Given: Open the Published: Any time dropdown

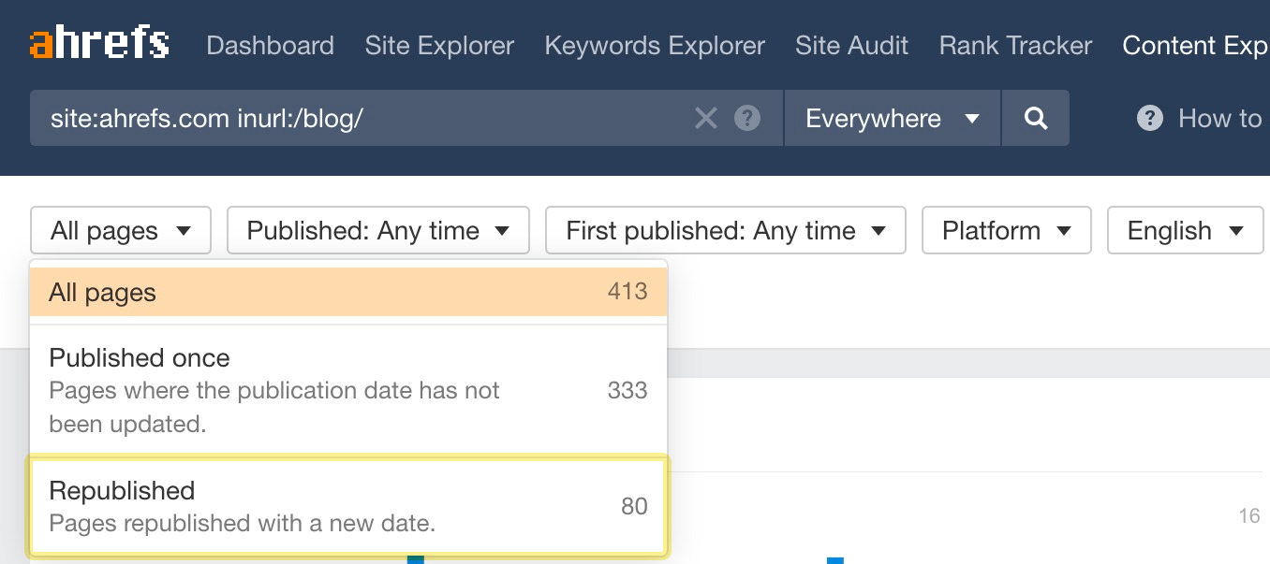Looking at the screenshot, I should tap(377, 231).
